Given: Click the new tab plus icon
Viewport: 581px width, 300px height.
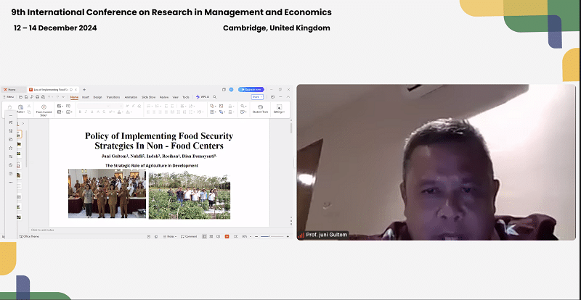Looking at the screenshot, I should coord(83,89).
